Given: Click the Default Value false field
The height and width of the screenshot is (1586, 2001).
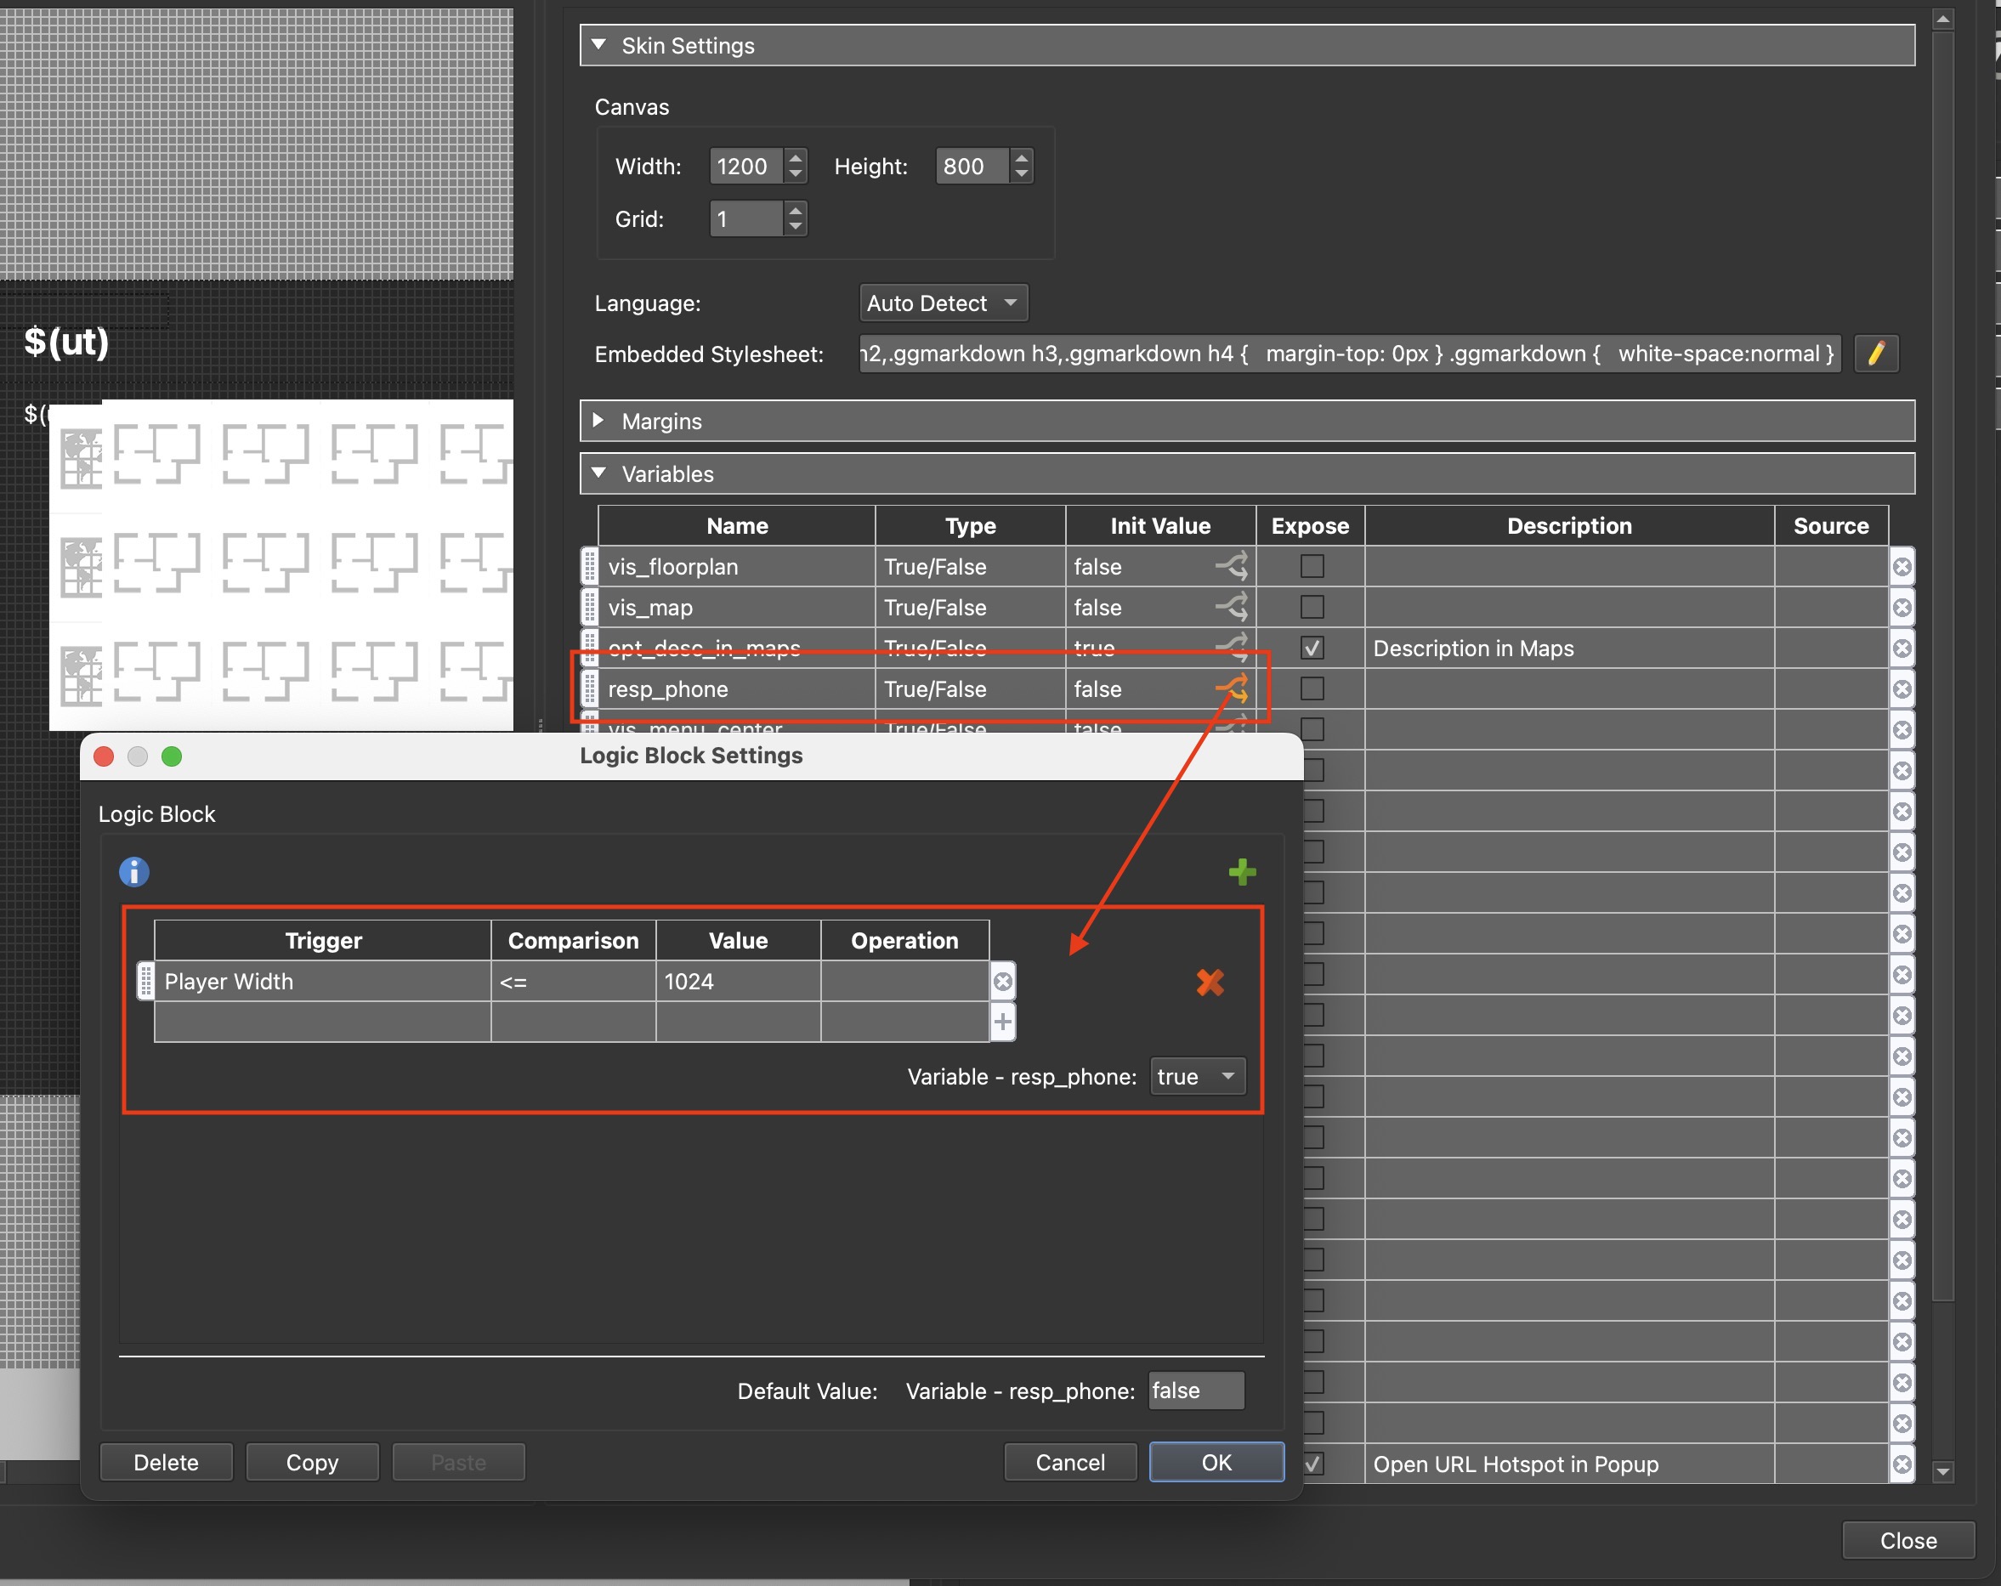Looking at the screenshot, I should tap(1196, 1391).
